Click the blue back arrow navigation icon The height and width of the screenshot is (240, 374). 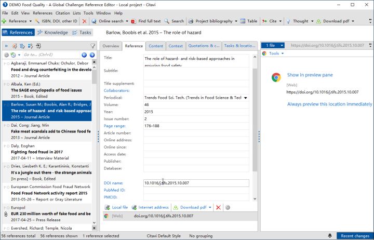(x=84, y=55)
